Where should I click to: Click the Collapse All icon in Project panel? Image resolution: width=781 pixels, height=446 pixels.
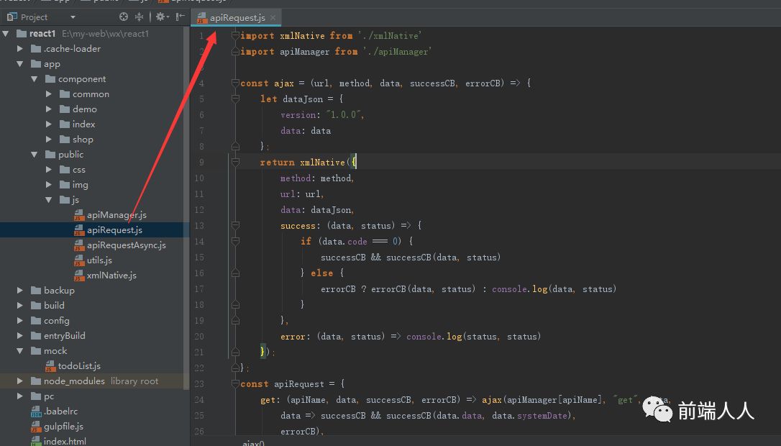(x=140, y=17)
